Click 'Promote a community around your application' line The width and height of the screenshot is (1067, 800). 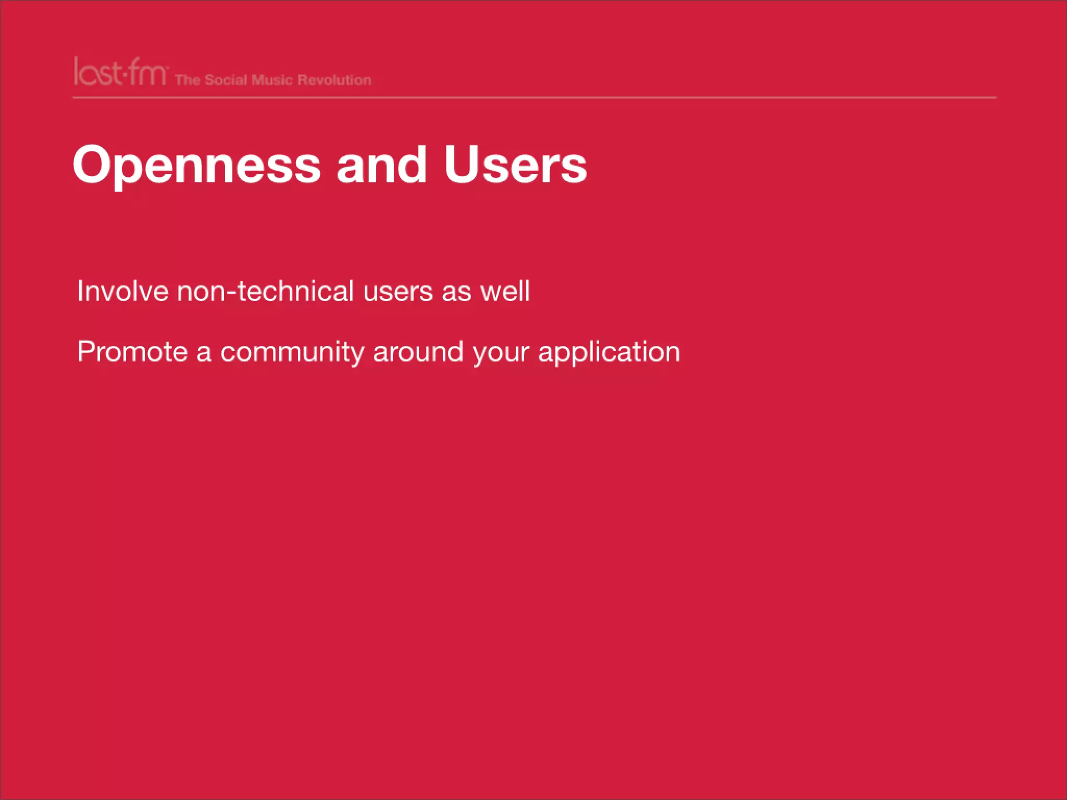pyautogui.click(x=379, y=352)
